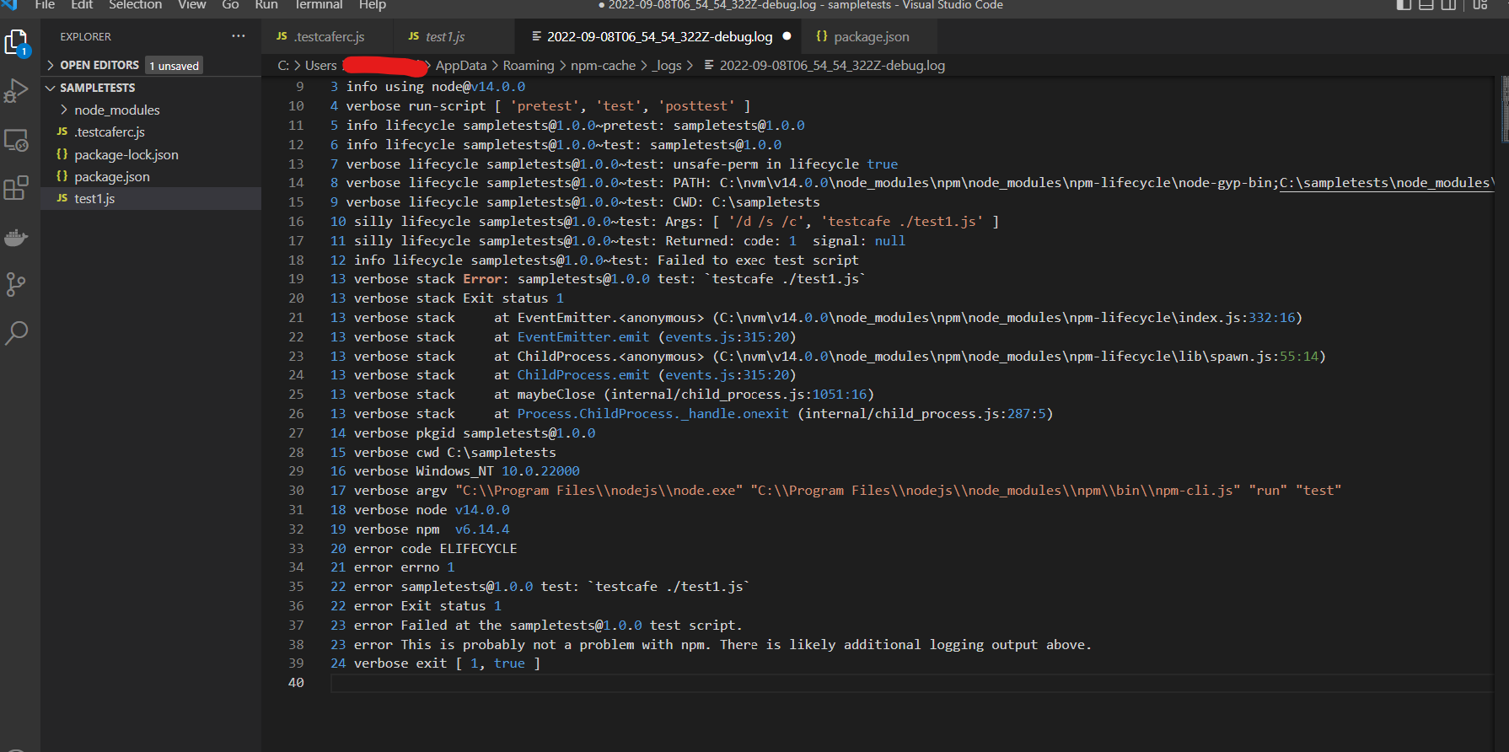Open the Source Control view
Screen dimensions: 1509x752
click(16, 285)
